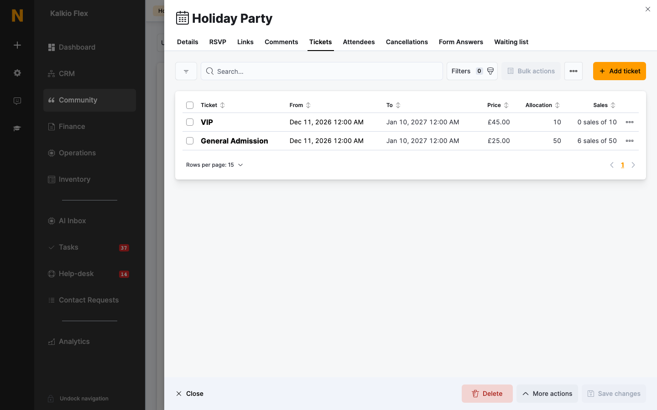Expand the More actions menu

(547, 394)
